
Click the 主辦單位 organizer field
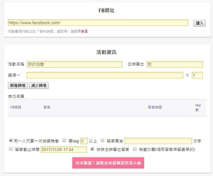pos(175,64)
